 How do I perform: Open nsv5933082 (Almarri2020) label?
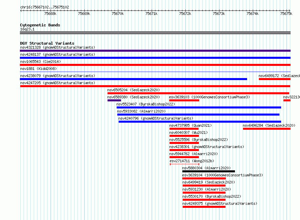pyautogui.click(x=141, y=111)
